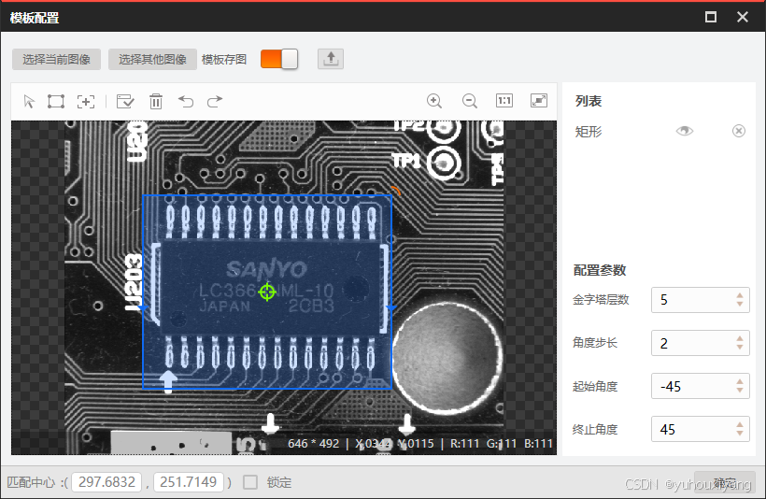766x499 pixels.
Task: Redo the last undone edit
Action: tap(215, 101)
